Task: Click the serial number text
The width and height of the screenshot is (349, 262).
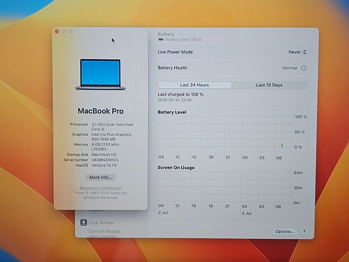Action: (105, 160)
